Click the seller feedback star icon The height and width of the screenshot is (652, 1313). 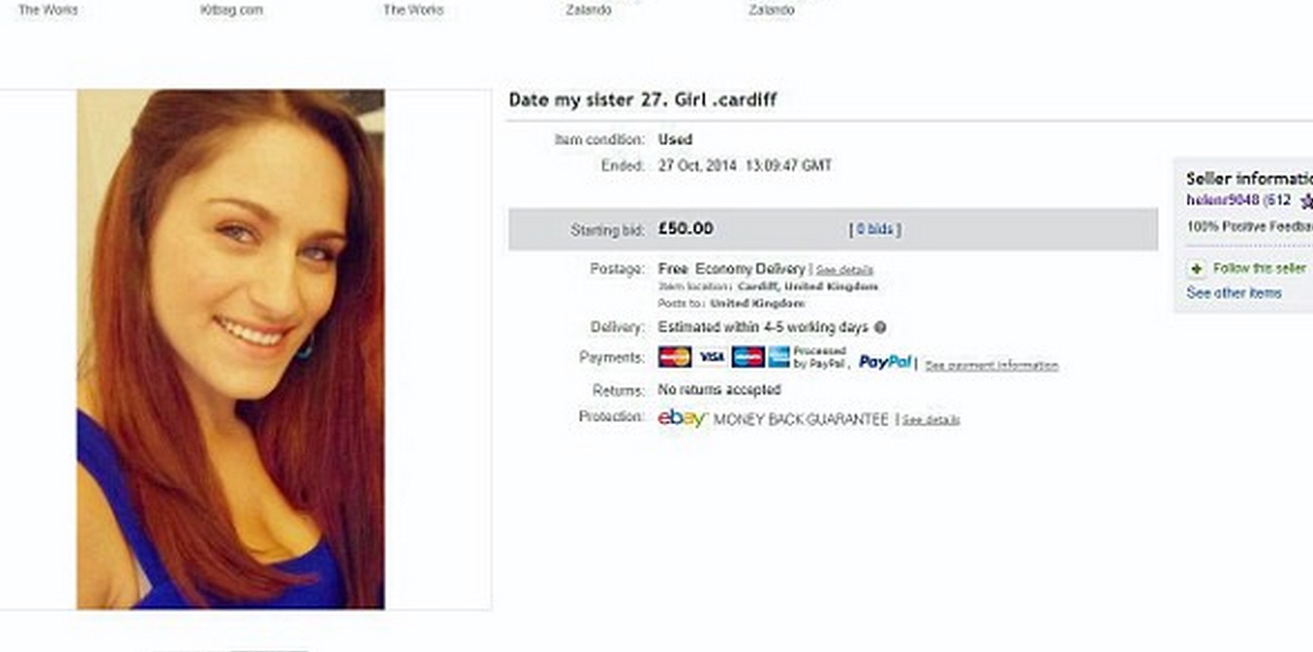(x=1306, y=201)
